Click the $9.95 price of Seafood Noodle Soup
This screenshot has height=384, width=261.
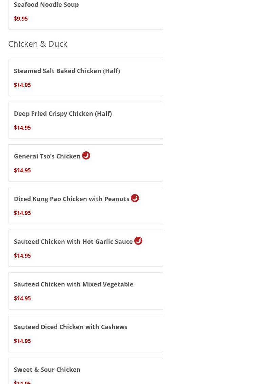[x=21, y=19]
